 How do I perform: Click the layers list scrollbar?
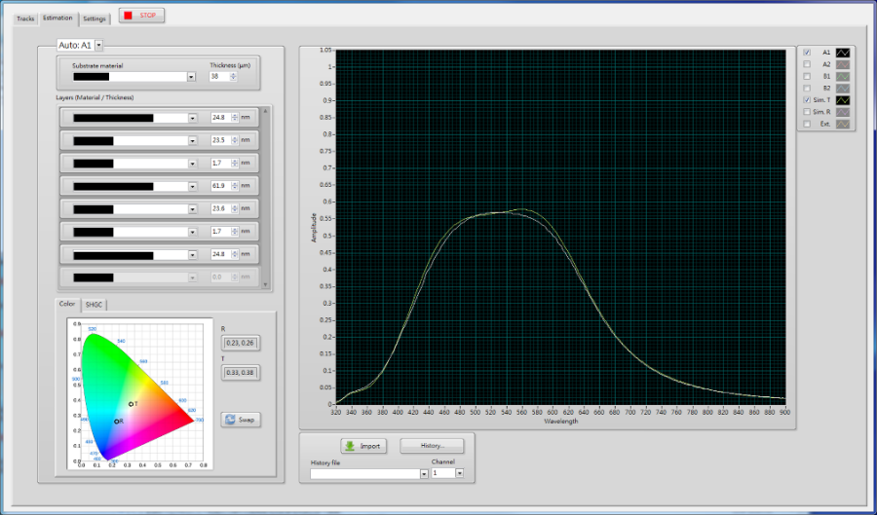[x=266, y=198]
